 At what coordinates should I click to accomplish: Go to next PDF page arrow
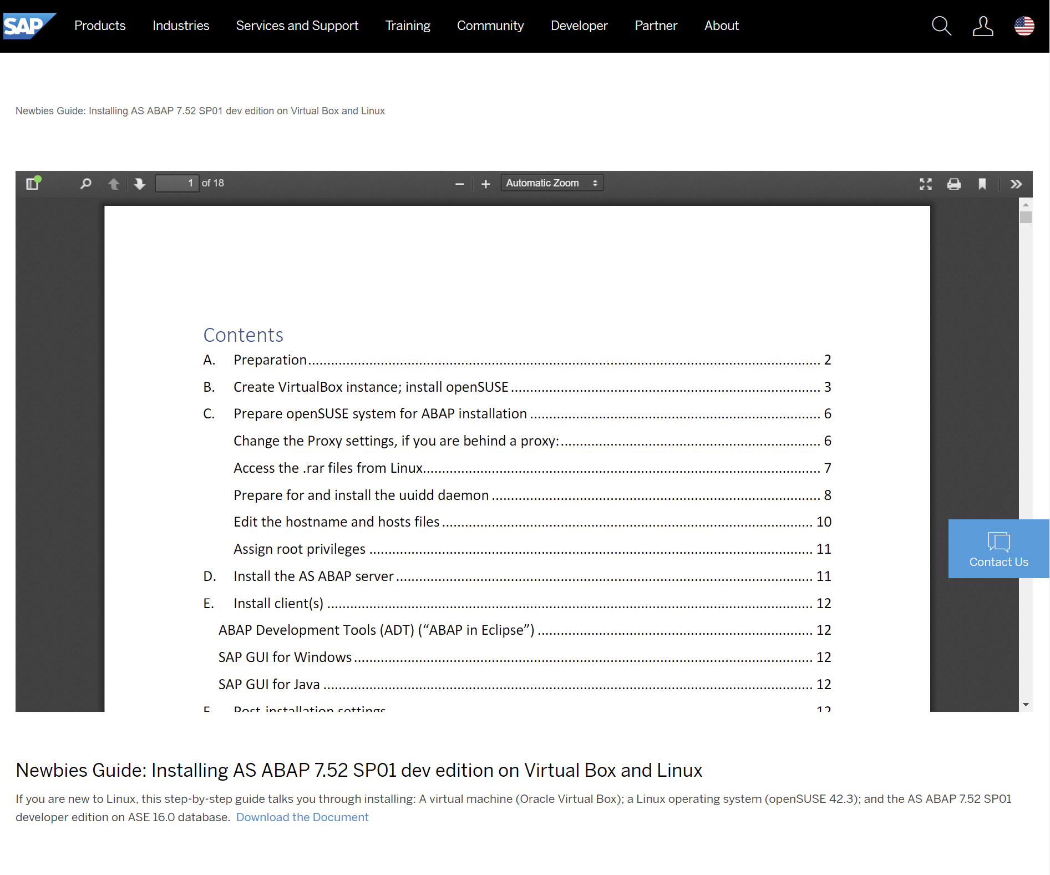coord(139,184)
